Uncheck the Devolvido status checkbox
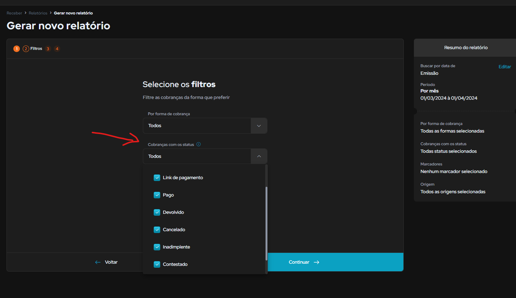This screenshot has height=298, width=516. click(157, 212)
